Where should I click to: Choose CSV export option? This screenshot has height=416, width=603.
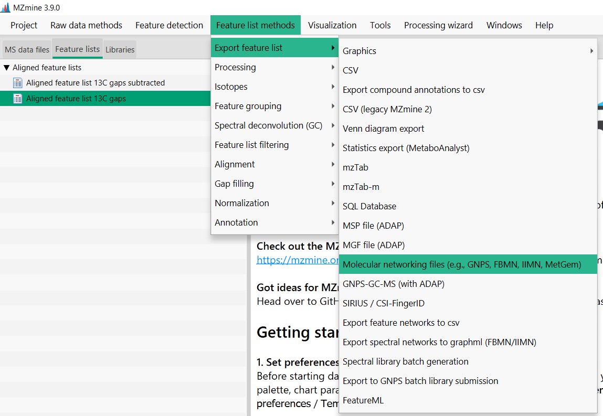(x=351, y=70)
